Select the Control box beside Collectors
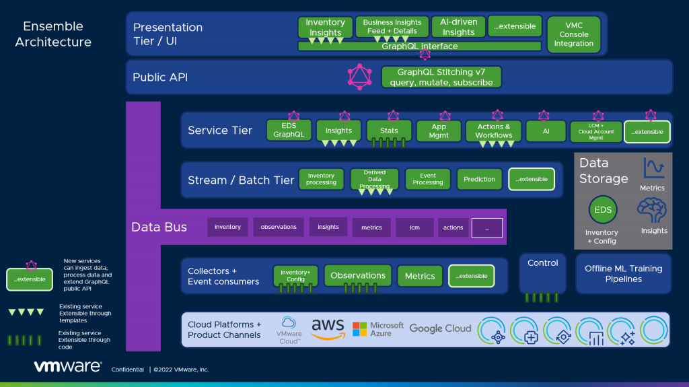The height and width of the screenshot is (387, 689). click(542, 273)
